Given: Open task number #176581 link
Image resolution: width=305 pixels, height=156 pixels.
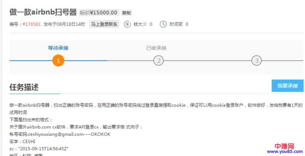Looking at the screenshot, I should tap(31, 24).
